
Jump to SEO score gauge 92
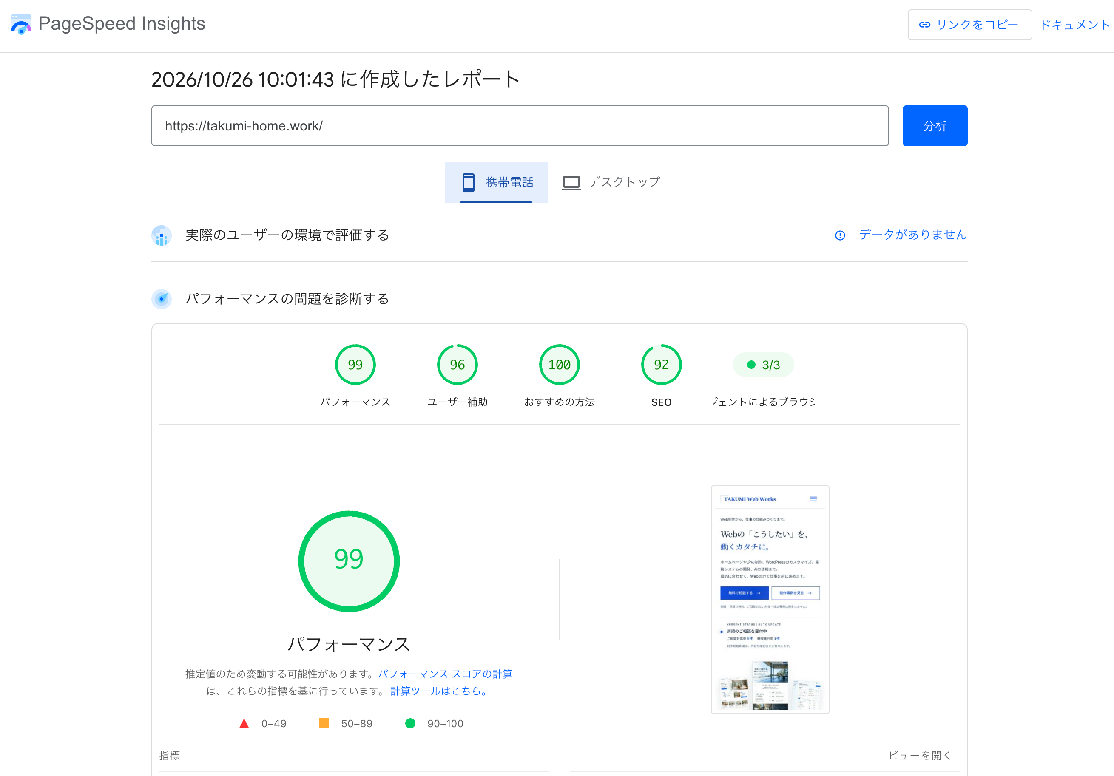pyautogui.click(x=661, y=365)
